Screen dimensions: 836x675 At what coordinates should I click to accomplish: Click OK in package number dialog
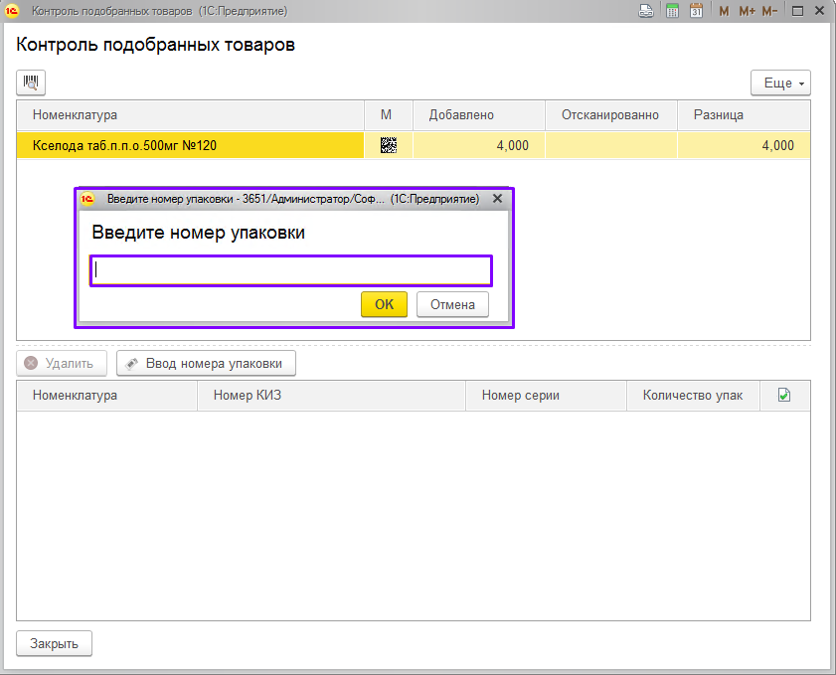[x=384, y=305]
